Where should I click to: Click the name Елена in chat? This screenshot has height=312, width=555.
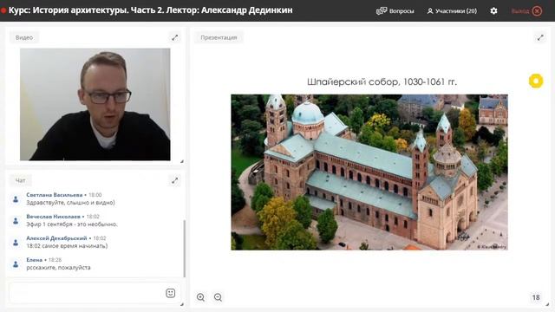[34, 260]
